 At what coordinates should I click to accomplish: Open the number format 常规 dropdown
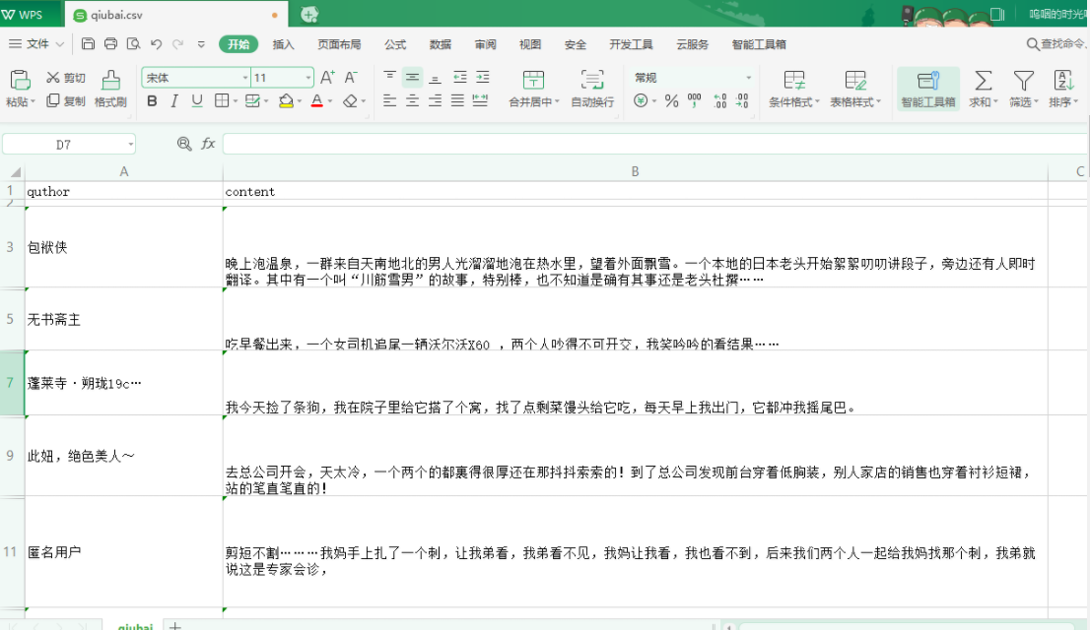749,78
